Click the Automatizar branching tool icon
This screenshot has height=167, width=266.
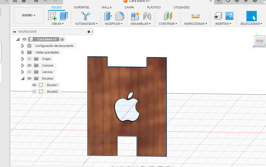86,16
